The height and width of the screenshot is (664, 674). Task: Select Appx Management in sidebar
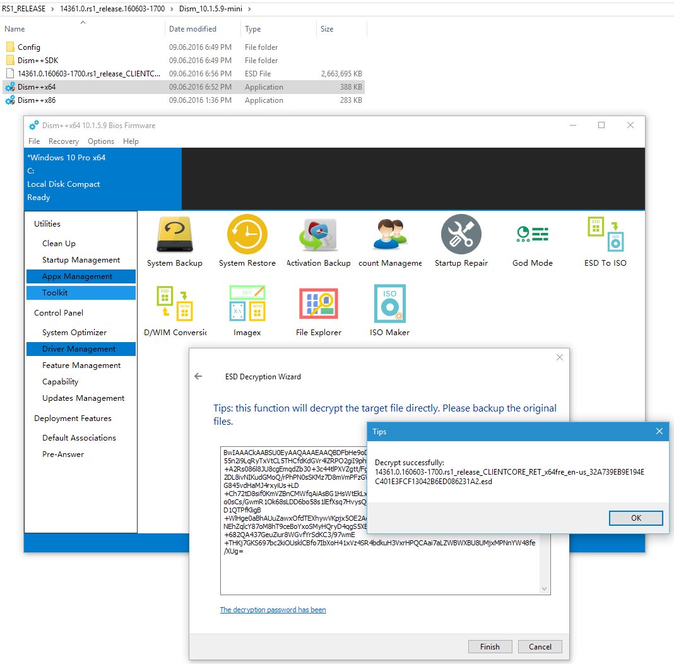(81, 276)
